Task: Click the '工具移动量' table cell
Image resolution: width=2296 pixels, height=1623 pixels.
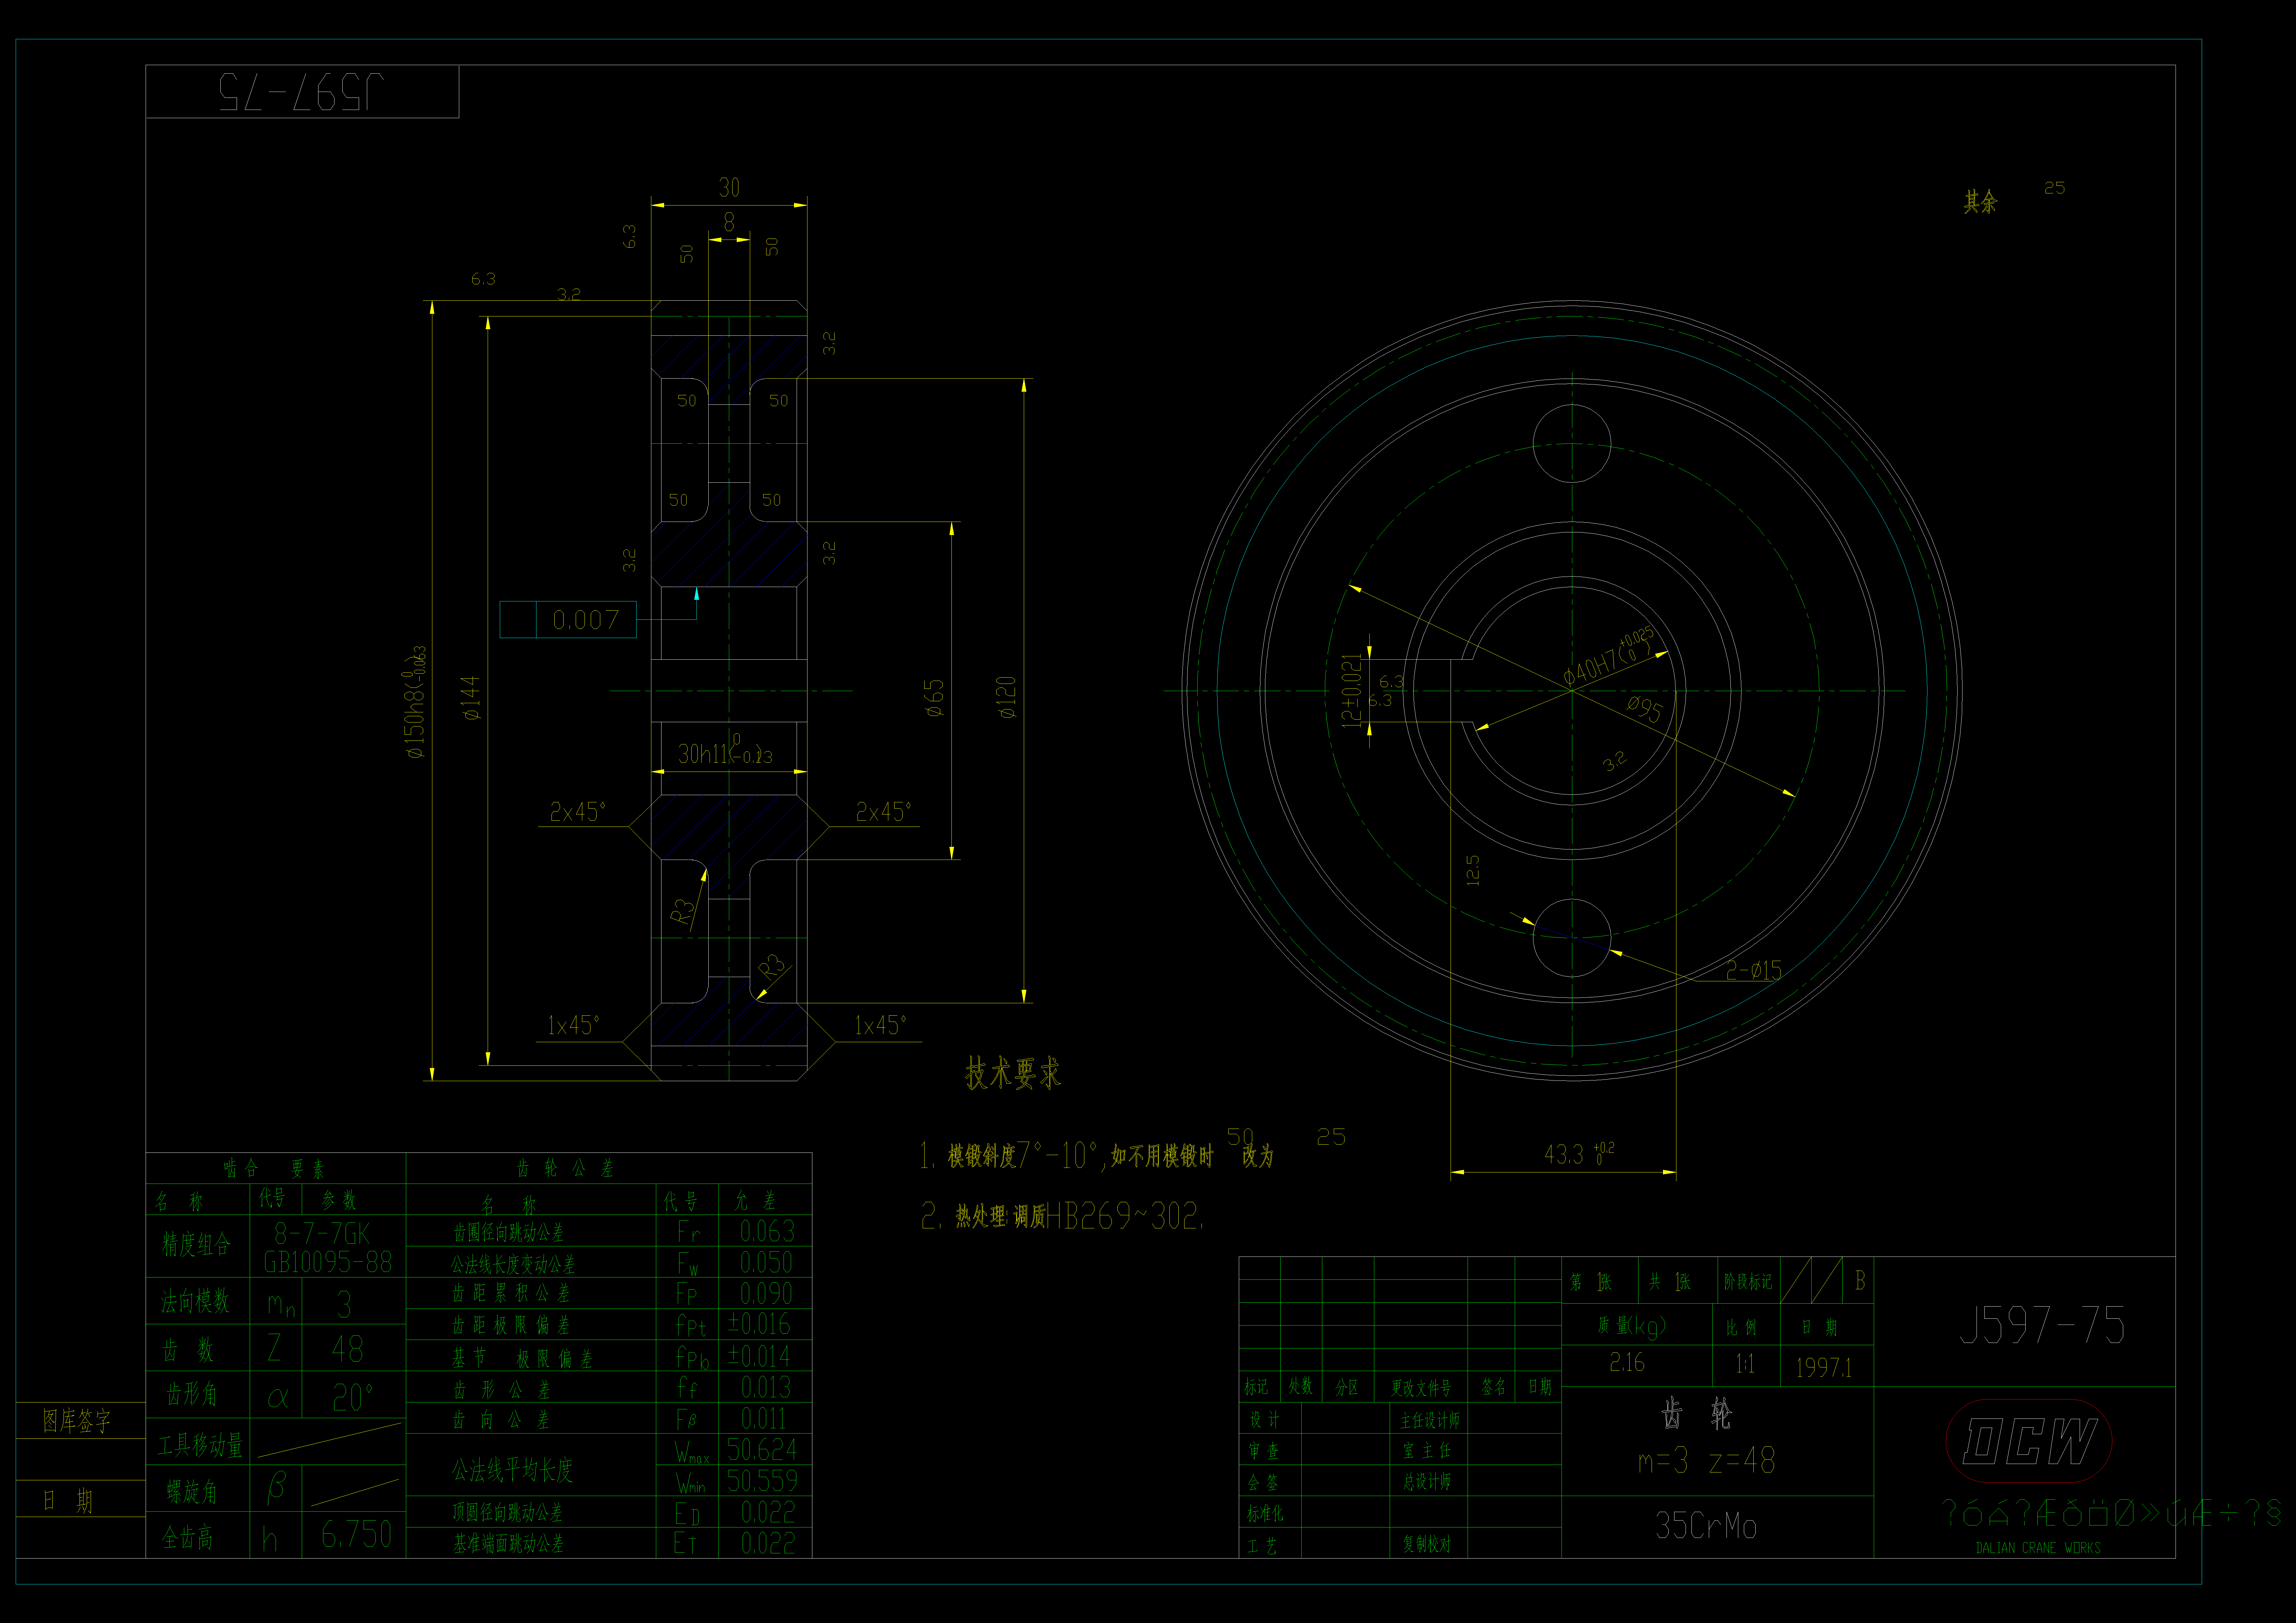Action: click(x=200, y=1445)
